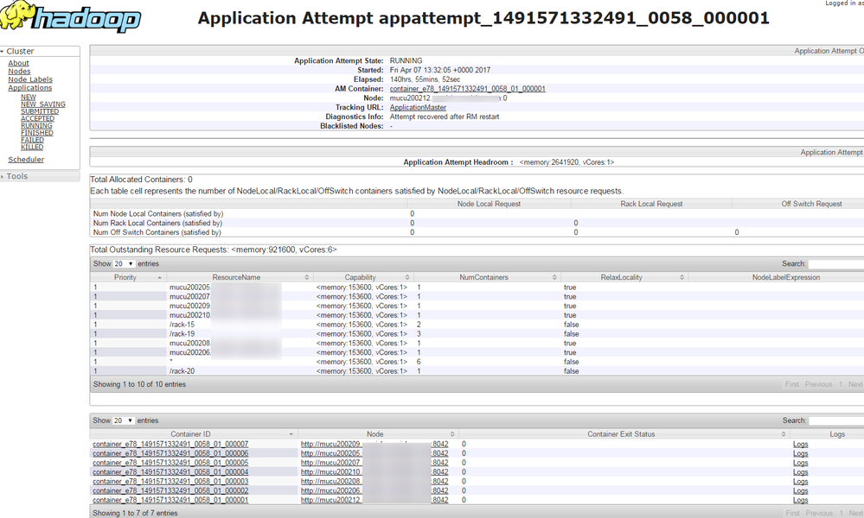864x518 pixels.
Task: Click the resource requests Search field
Action: pyautogui.click(x=835, y=264)
